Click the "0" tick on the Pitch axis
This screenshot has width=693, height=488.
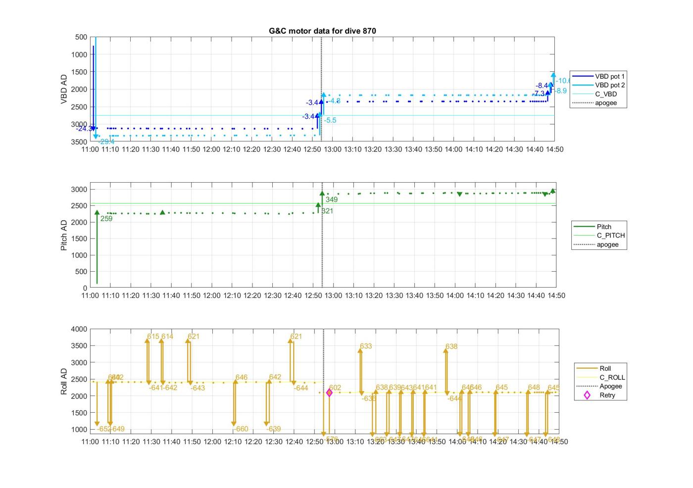(85, 288)
